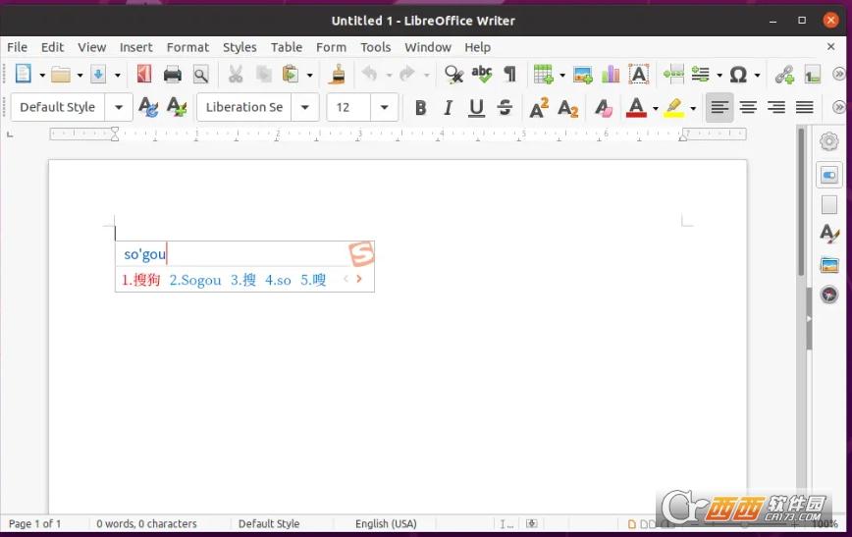
Task: Toggle bold formatting
Action: 420,108
